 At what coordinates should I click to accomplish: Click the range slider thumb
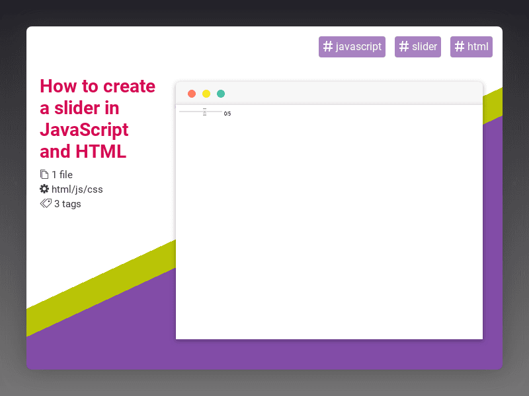pos(204,112)
